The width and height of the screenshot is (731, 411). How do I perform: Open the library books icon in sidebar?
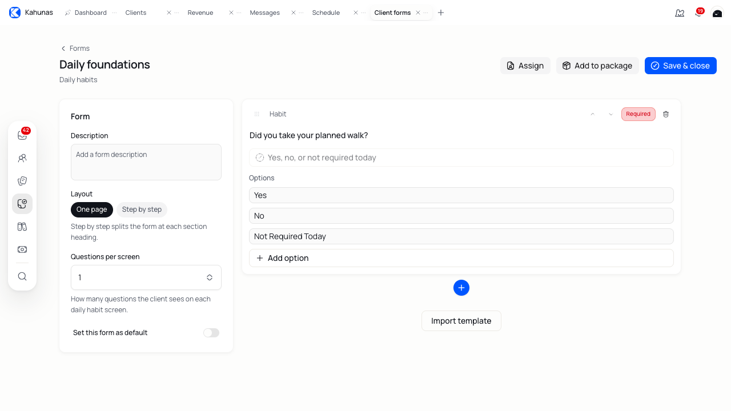pos(22,227)
